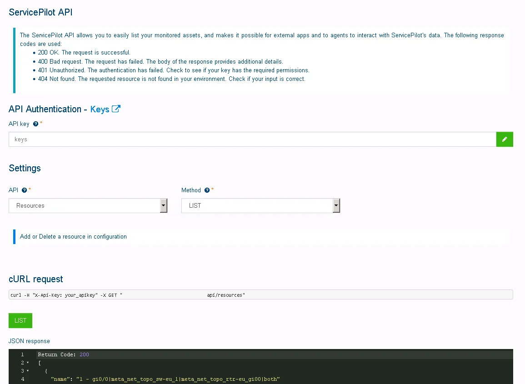Open the Keys hyperlink
This screenshot has width=525, height=384.
100,109
